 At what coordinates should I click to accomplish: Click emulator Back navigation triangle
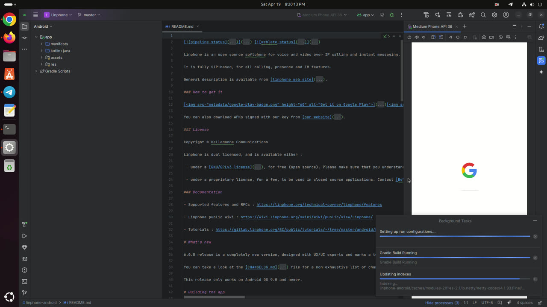(450, 38)
